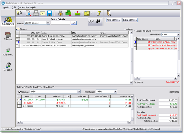The width and height of the screenshot is (184, 134).
Task: Click the Editar Cliente... button
Action: [x=130, y=20]
